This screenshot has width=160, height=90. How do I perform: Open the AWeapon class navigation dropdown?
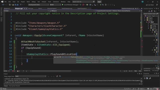tap(72, 11)
